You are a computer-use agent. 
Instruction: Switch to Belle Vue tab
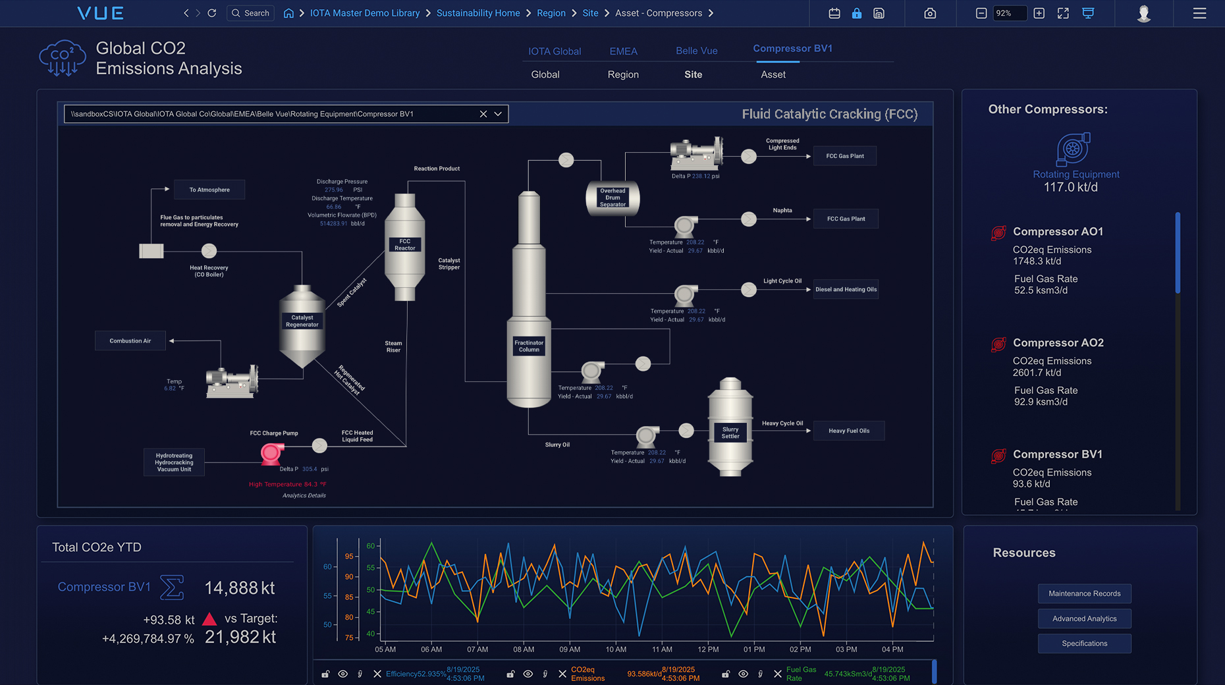(697, 51)
